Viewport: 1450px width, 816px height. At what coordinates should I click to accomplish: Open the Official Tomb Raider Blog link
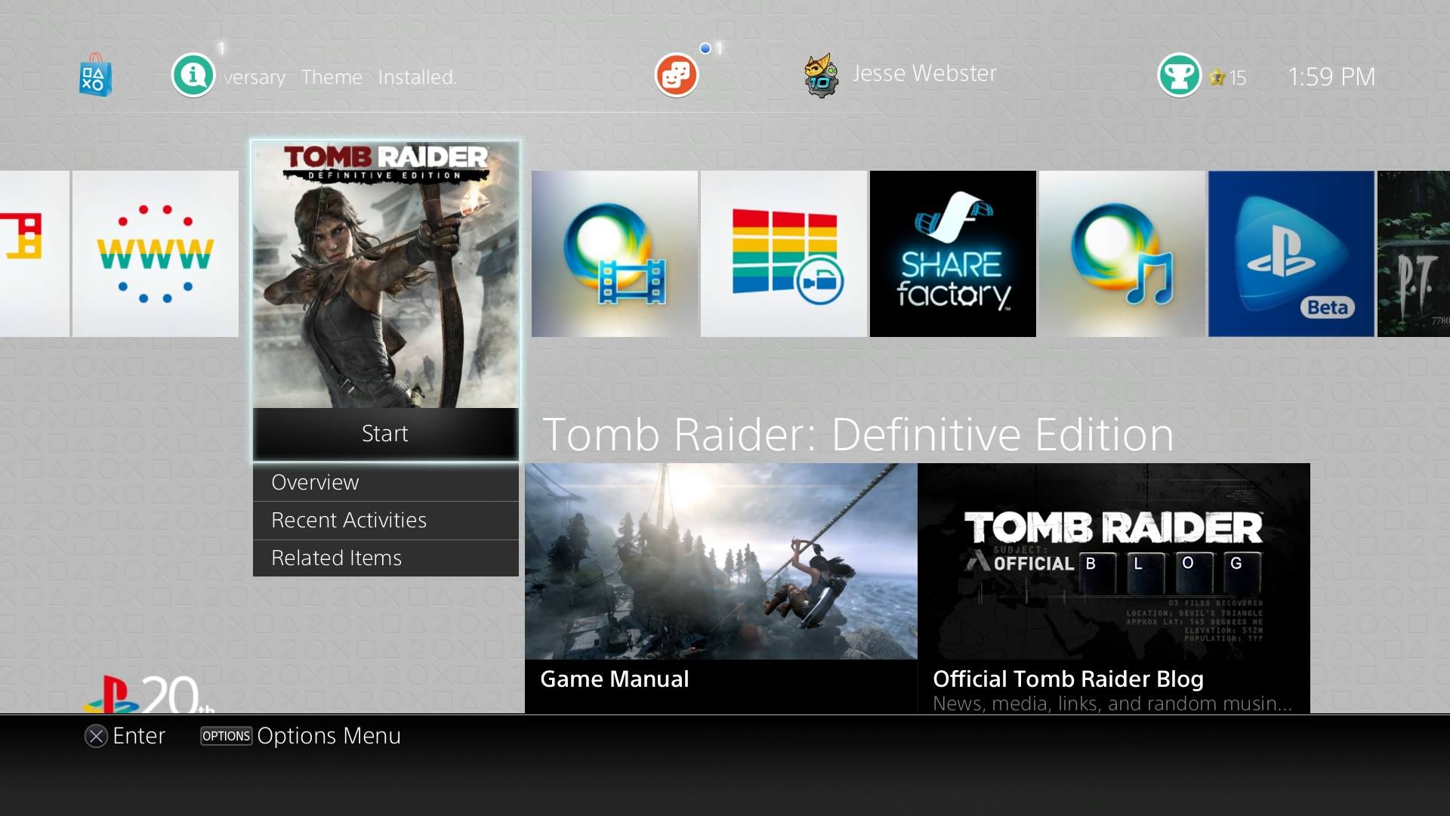[x=1113, y=588]
